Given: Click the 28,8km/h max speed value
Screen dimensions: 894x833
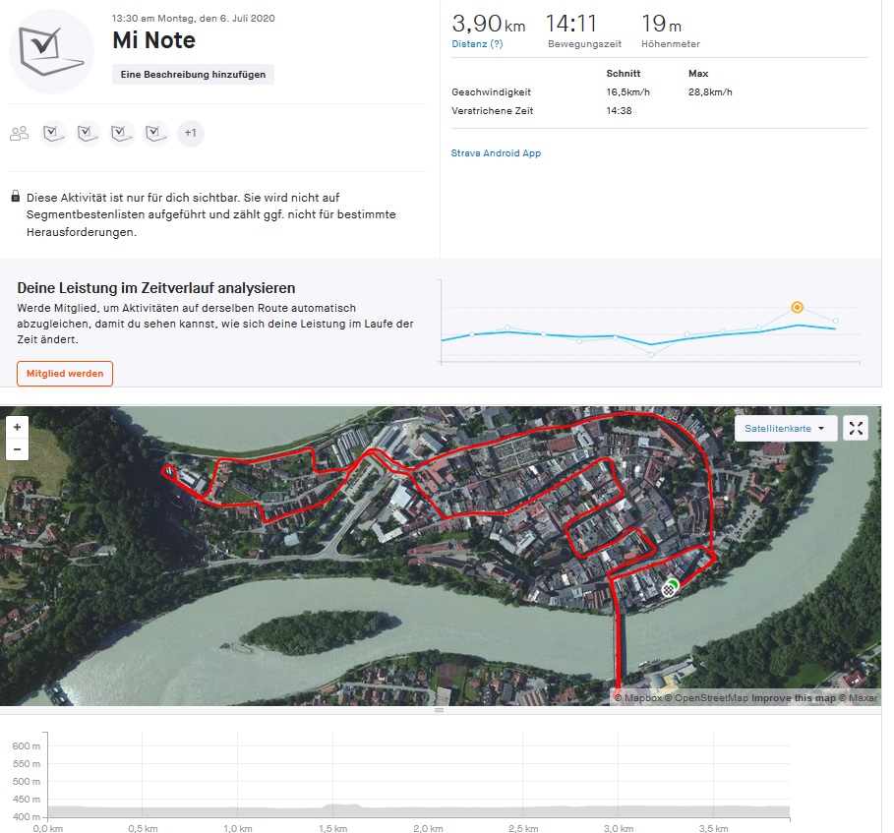Looking at the screenshot, I should (710, 91).
